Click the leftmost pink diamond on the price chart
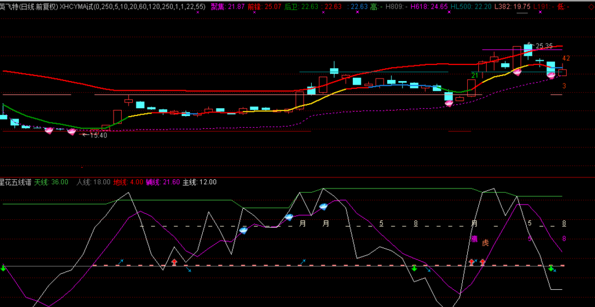This screenshot has width=595, height=307. [x=49, y=130]
